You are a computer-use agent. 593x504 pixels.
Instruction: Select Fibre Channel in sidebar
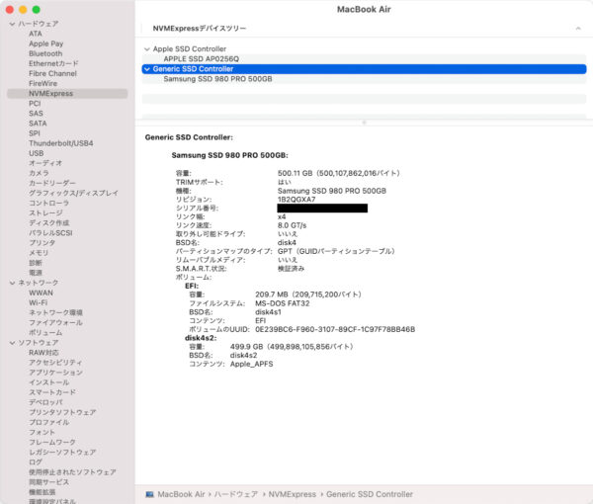point(53,73)
